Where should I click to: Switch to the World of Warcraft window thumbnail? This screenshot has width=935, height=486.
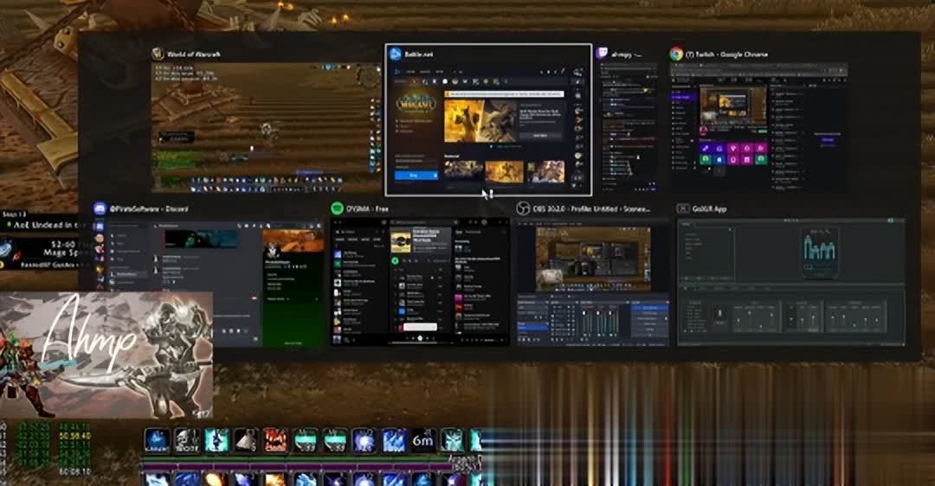pos(266,127)
